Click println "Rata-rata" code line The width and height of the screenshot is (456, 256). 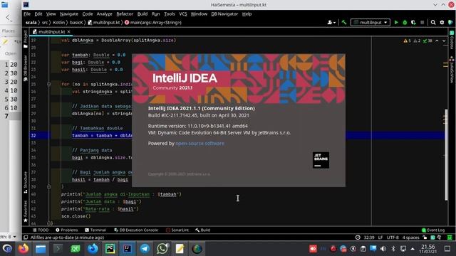[x=100, y=208]
